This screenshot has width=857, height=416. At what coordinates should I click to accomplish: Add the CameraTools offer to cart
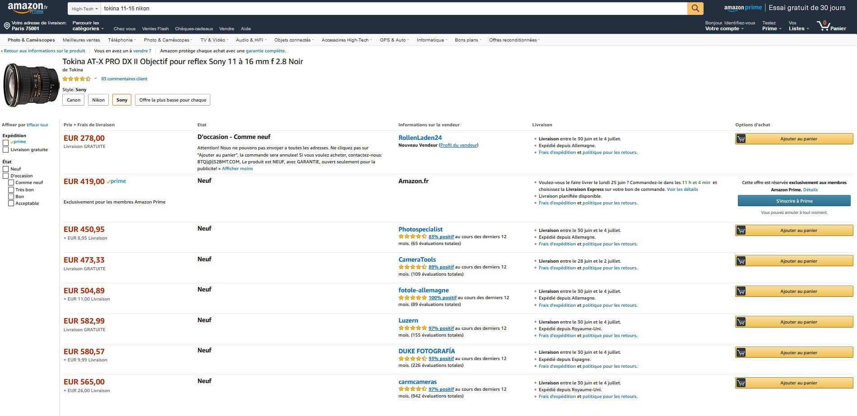click(794, 261)
